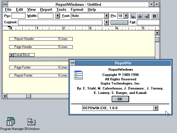The width and height of the screenshot is (177, 133).
Task: Click the ReportWindows - Untitled title bar
Action: click(x=78, y=4)
